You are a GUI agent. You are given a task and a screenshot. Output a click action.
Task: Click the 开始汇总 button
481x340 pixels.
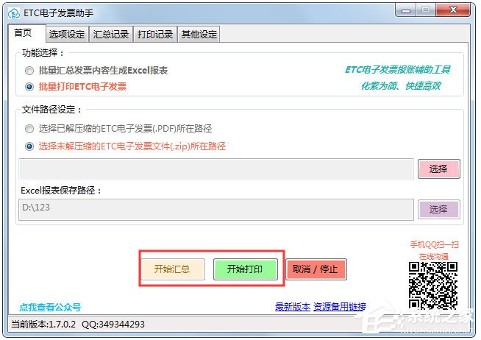point(172,269)
